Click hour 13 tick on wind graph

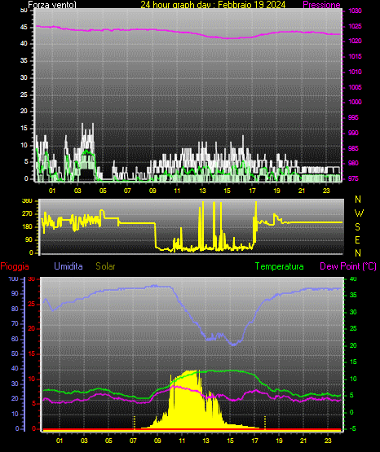click(x=202, y=191)
